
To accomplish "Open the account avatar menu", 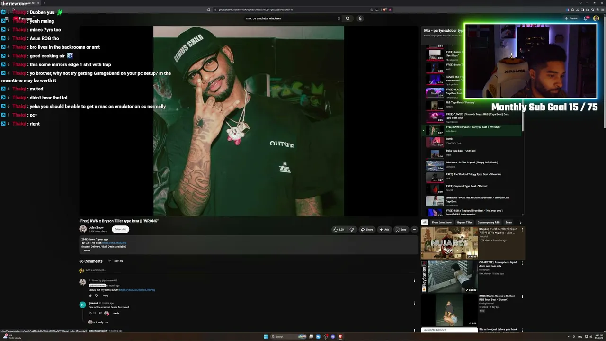I will pos(596,18).
